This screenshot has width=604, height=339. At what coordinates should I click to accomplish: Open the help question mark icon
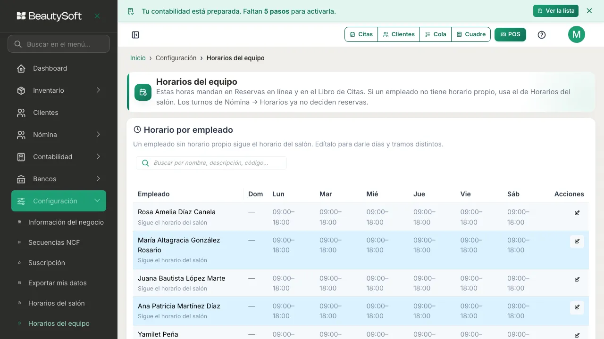point(542,35)
